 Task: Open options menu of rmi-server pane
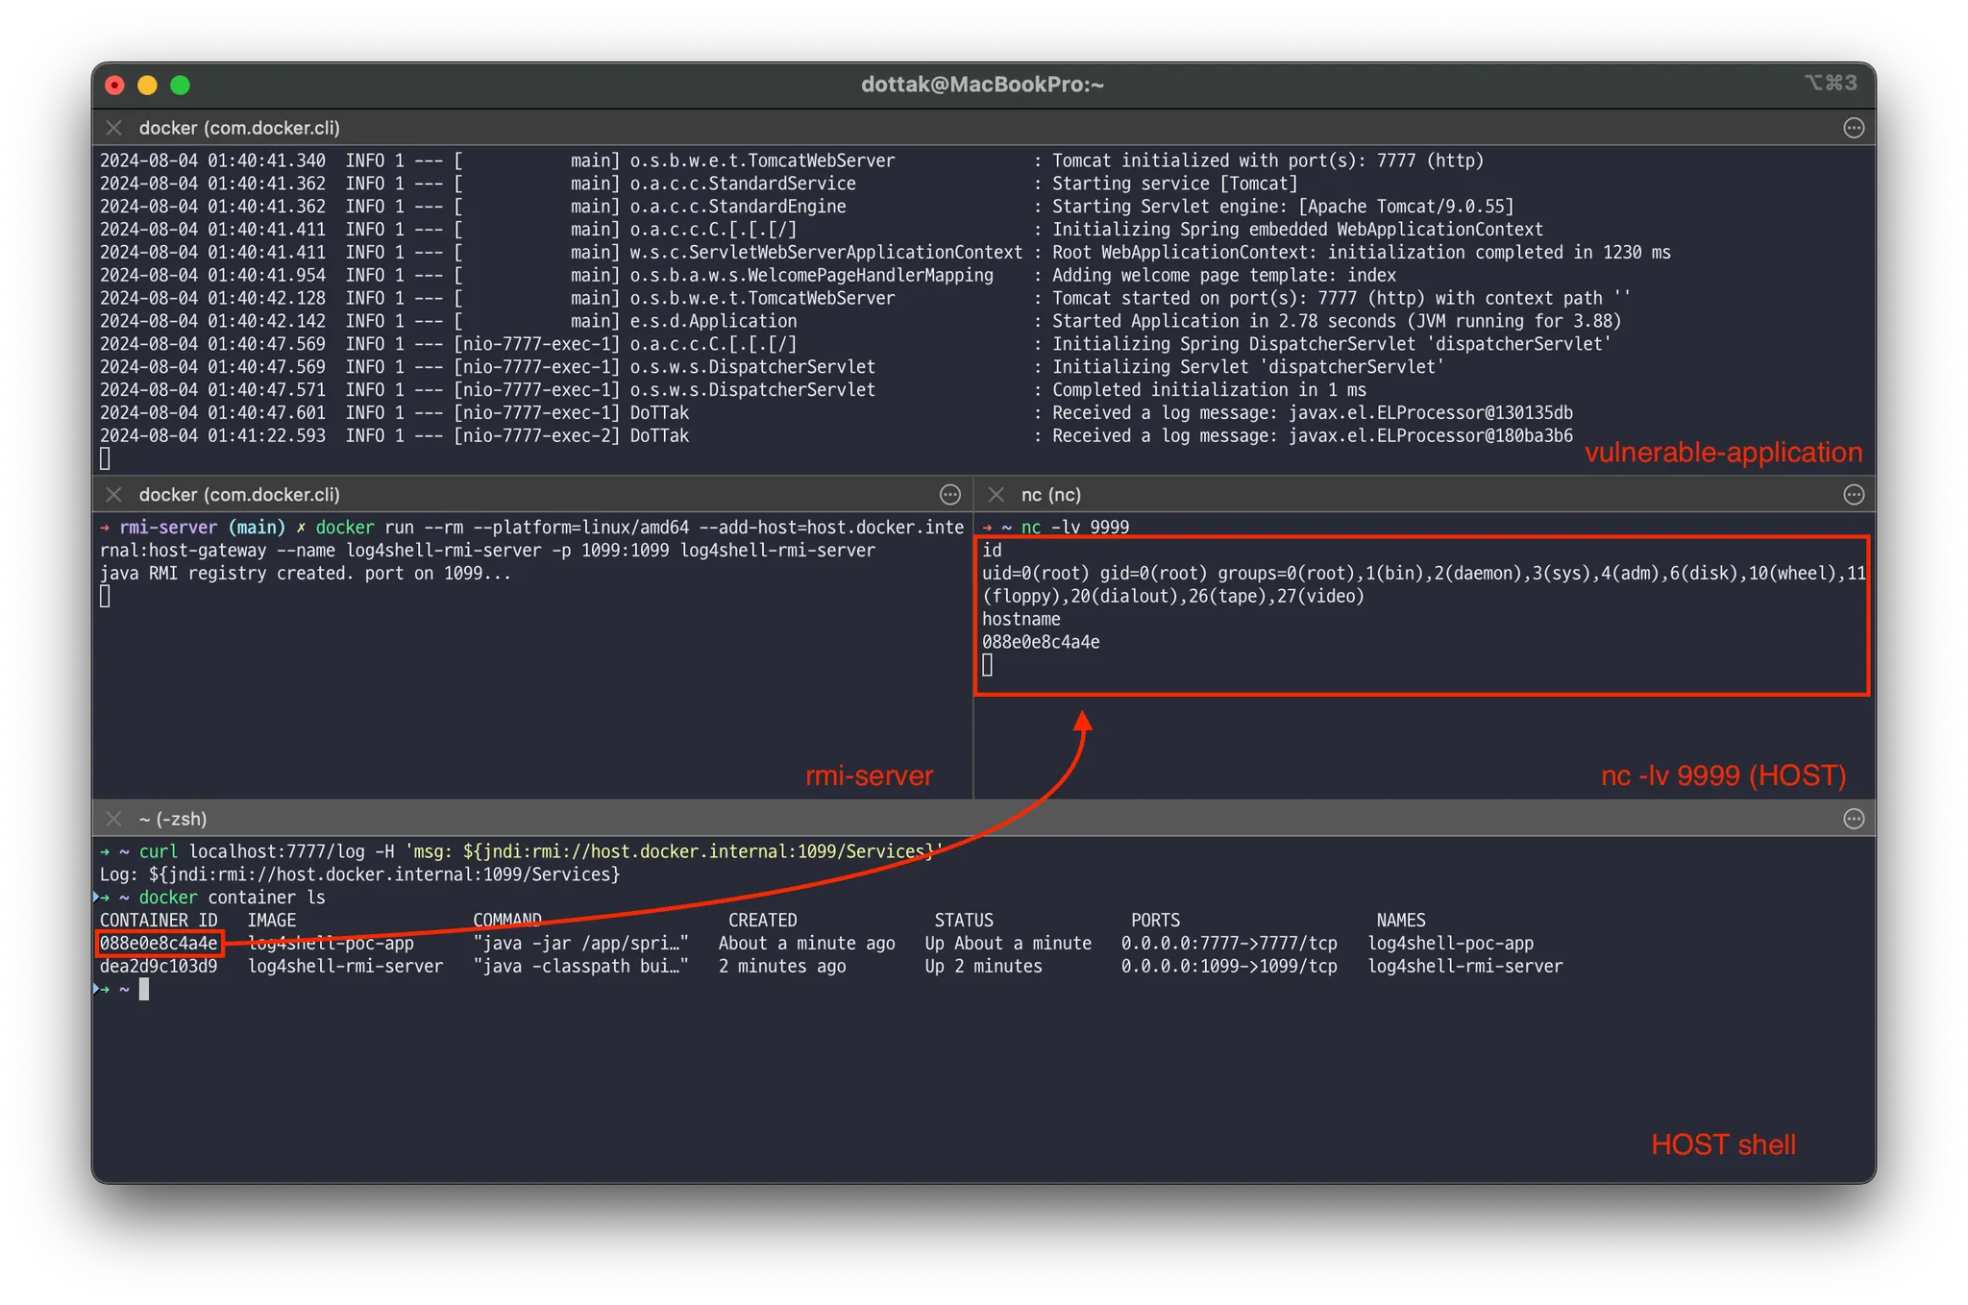949,495
